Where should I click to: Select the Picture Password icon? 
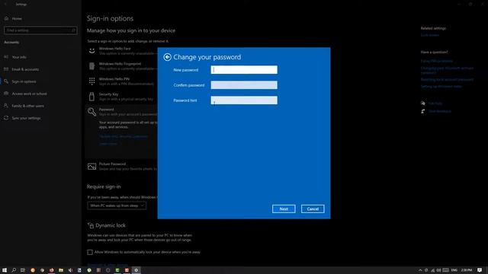pos(91,167)
